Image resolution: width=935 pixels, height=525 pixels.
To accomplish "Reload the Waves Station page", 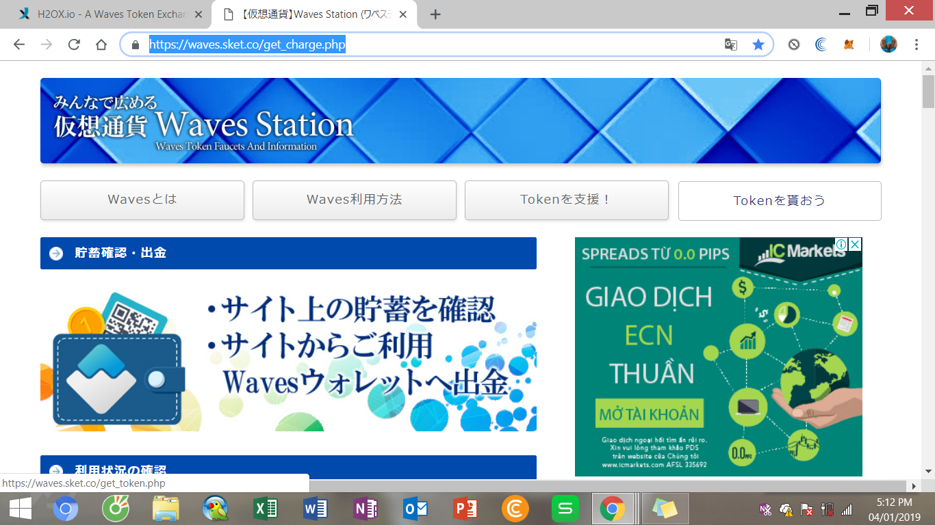I will (74, 44).
